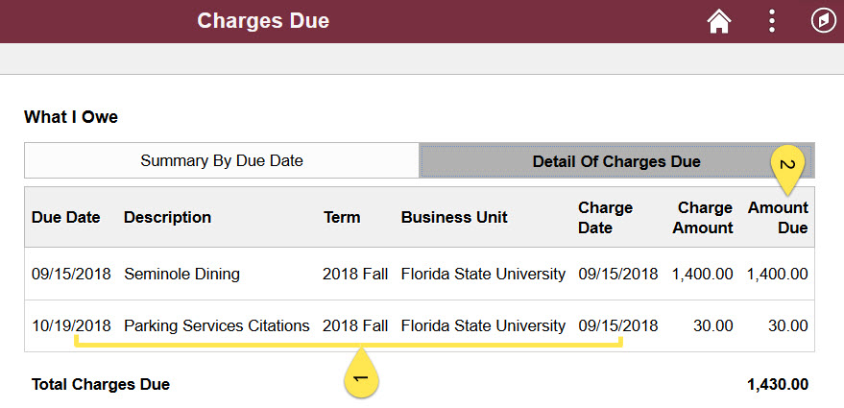Viewport: 844px width, 408px height.
Task: Go to the Home icon
Action: tap(719, 22)
